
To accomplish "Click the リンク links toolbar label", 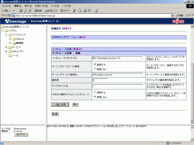I will (x=188, y=15).
